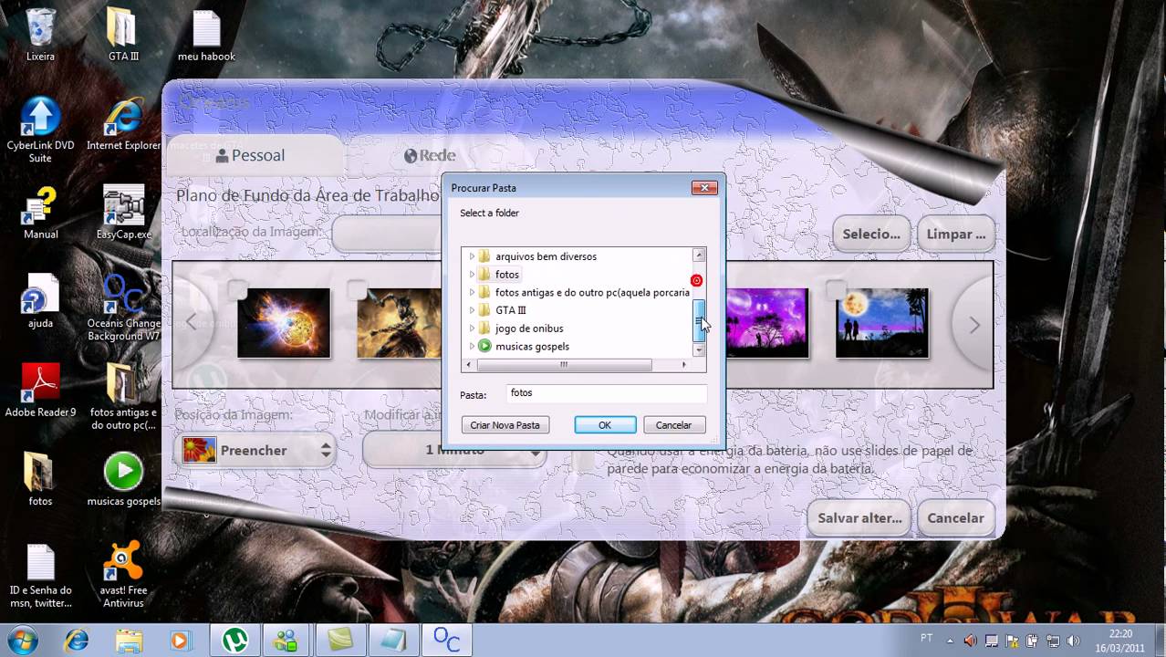Select jogo de onibus folder in tree

pyautogui.click(x=529, y=328)
